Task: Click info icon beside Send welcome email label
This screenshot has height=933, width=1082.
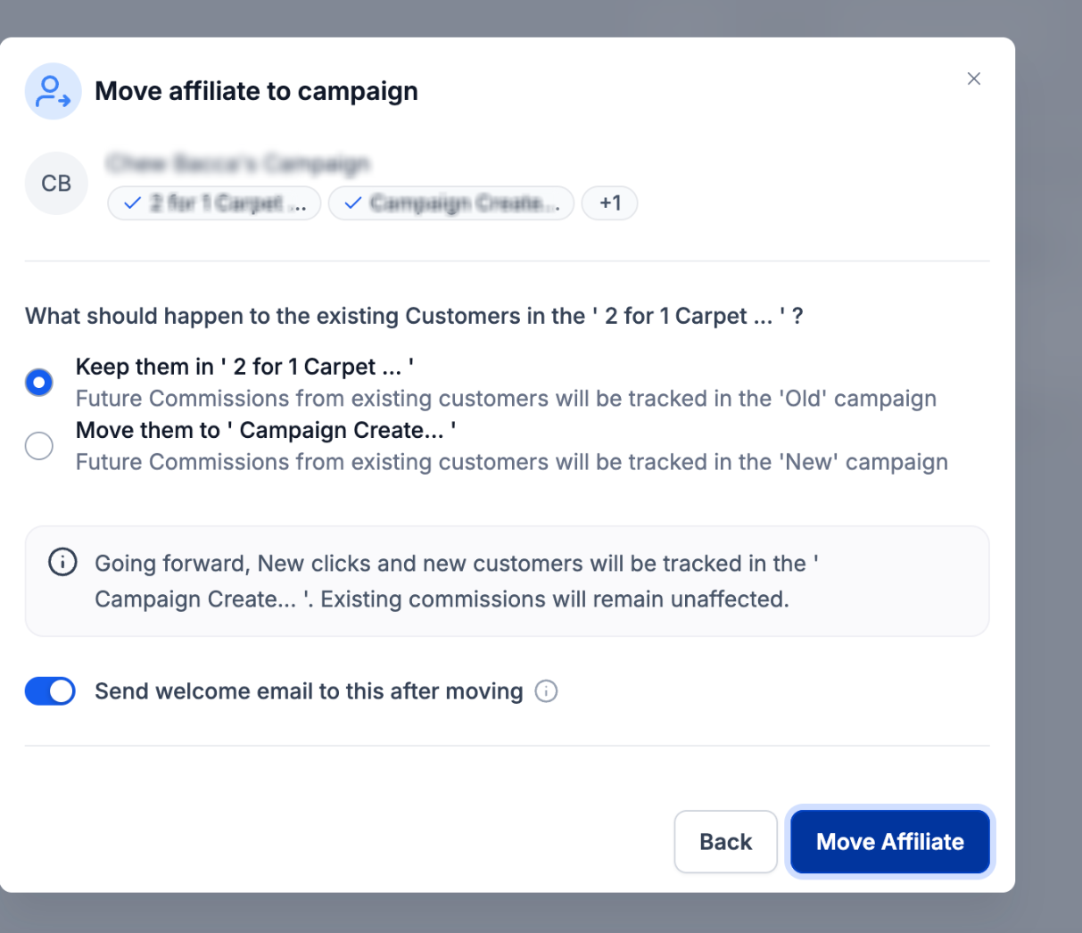Action: (546, 691)
